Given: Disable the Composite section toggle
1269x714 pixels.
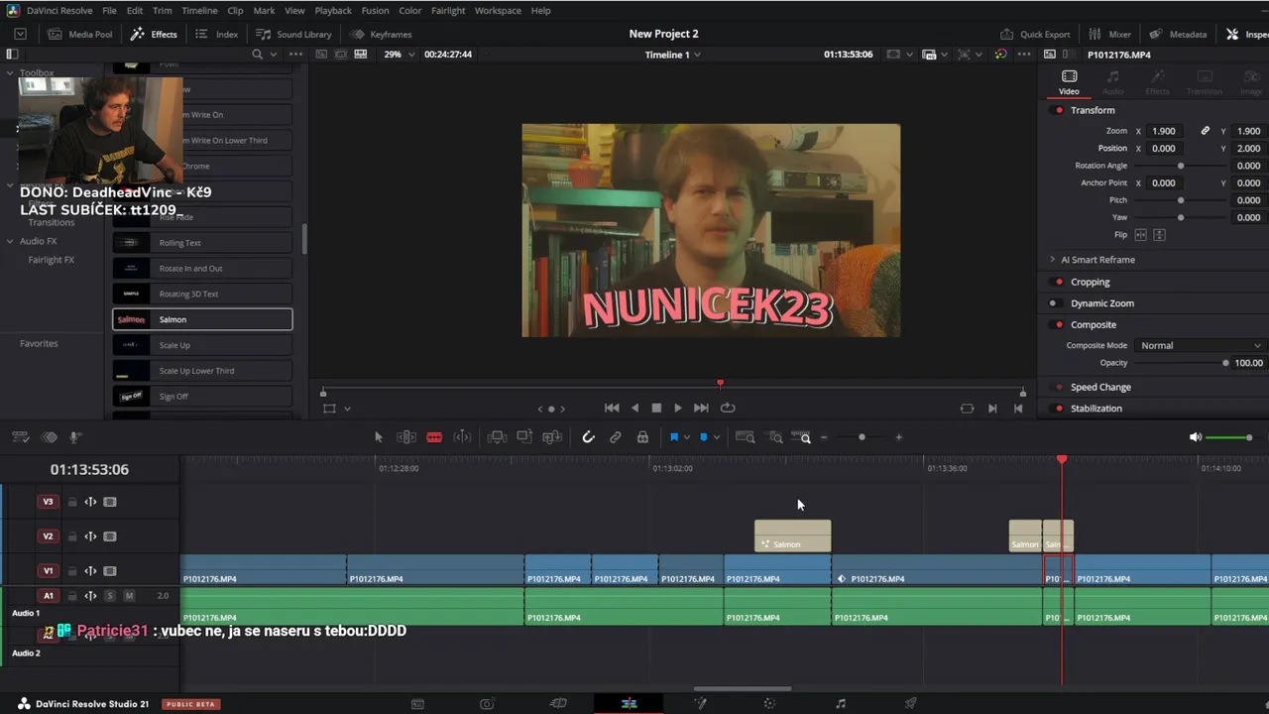Looking at the screenshot, I should coord(1059,324).
